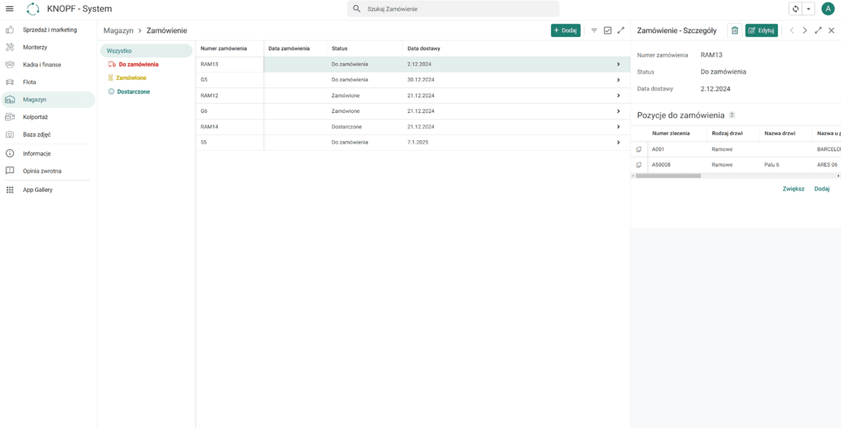This screenshot has width=841, height=428.
Task: Click the green Dodaj button
Action: (566, 30)
